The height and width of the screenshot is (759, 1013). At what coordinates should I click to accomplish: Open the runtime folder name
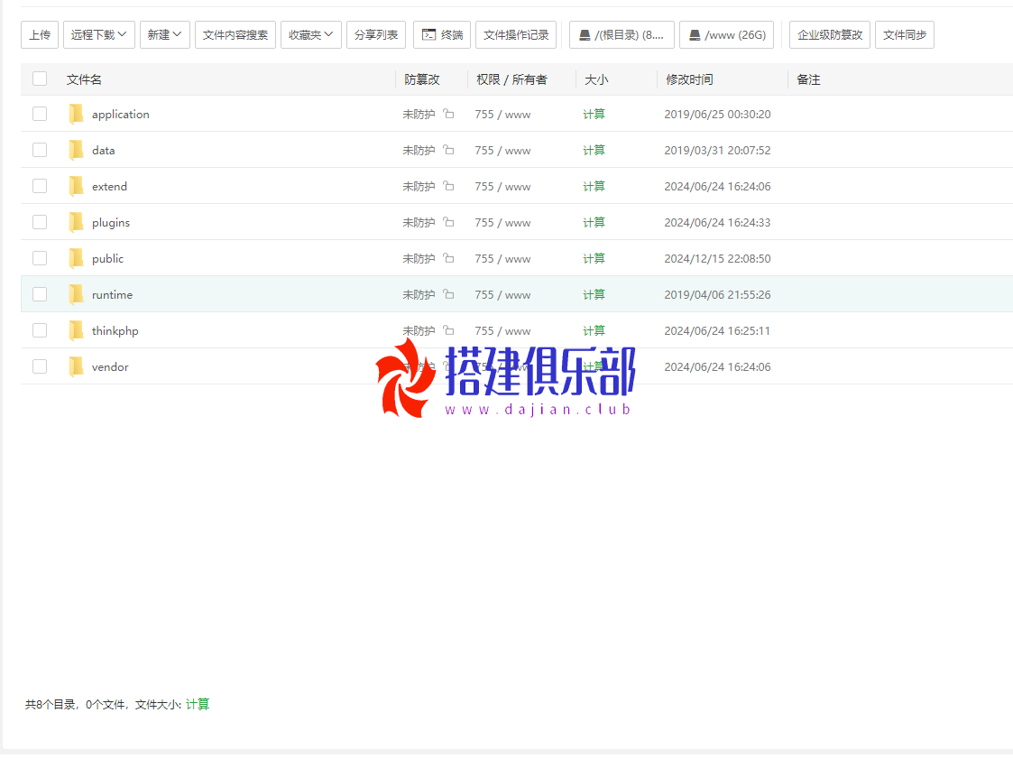112,295
